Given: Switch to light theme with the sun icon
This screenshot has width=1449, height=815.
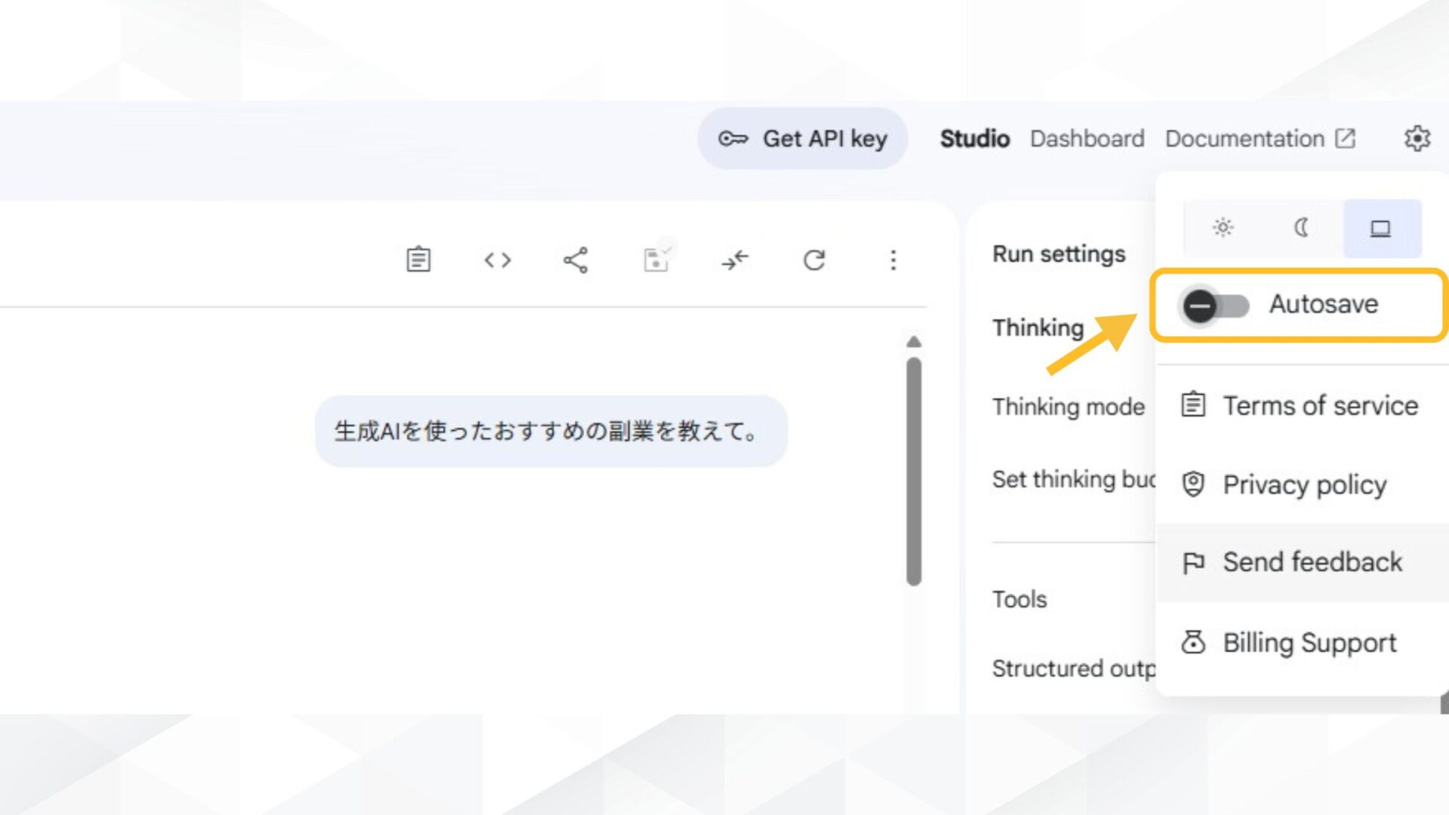Looking at the screenshot, I should (1222, 229).
